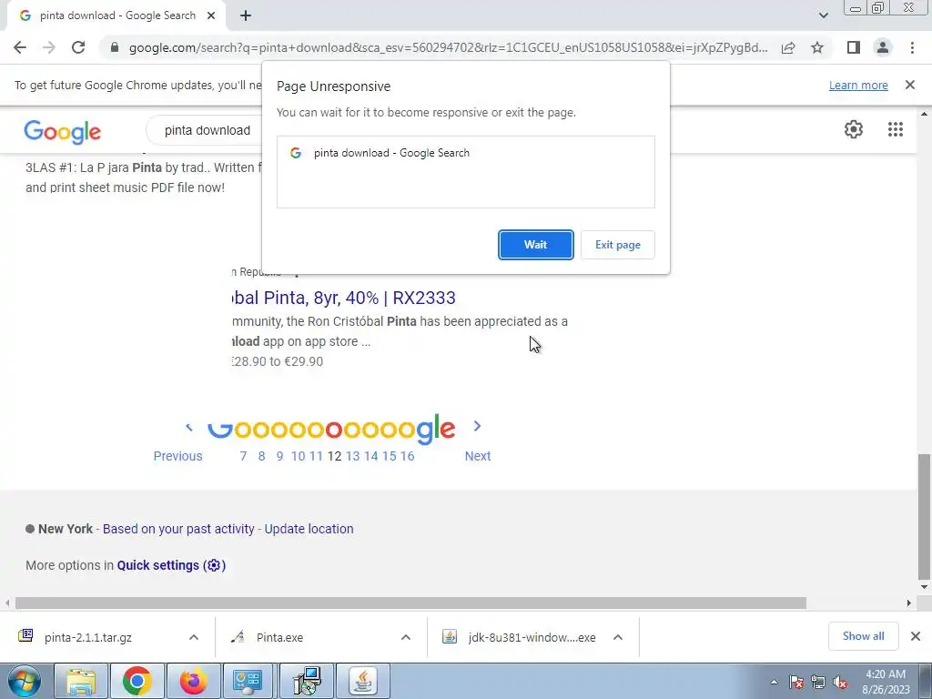Click the browser forward arrow

coord(49,47)
